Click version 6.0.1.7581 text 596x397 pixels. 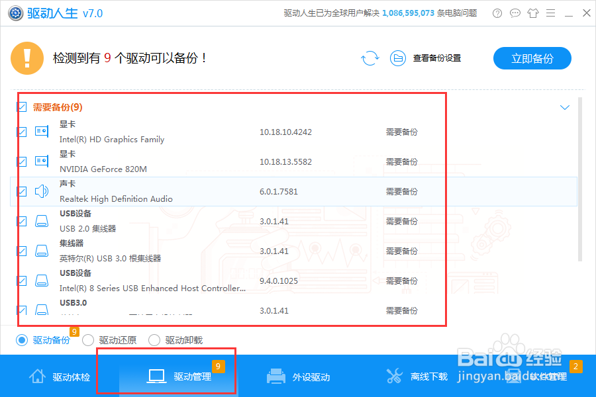pyautogui.click(x=279, y=191)
